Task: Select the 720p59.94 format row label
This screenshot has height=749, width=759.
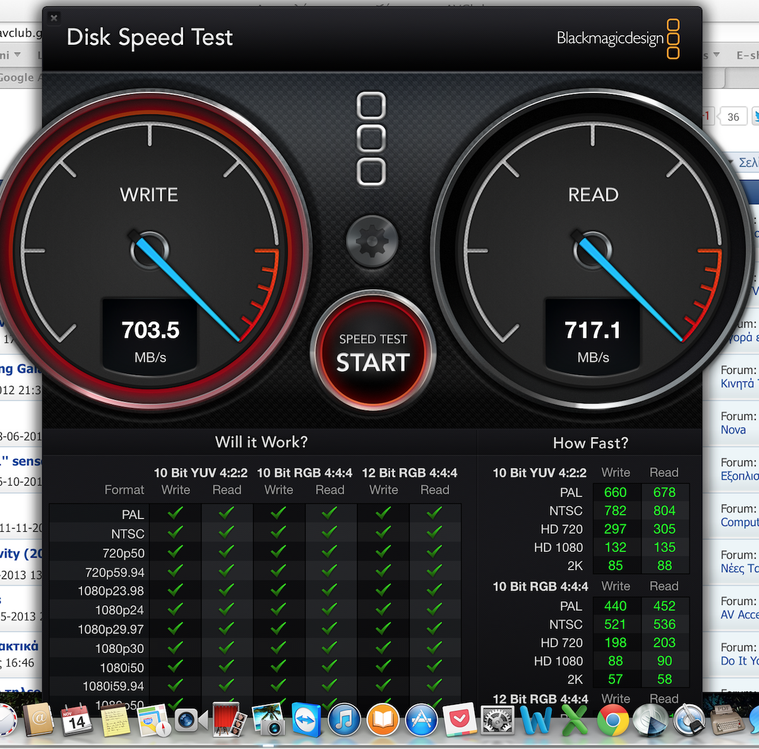Action: [115, 573]
